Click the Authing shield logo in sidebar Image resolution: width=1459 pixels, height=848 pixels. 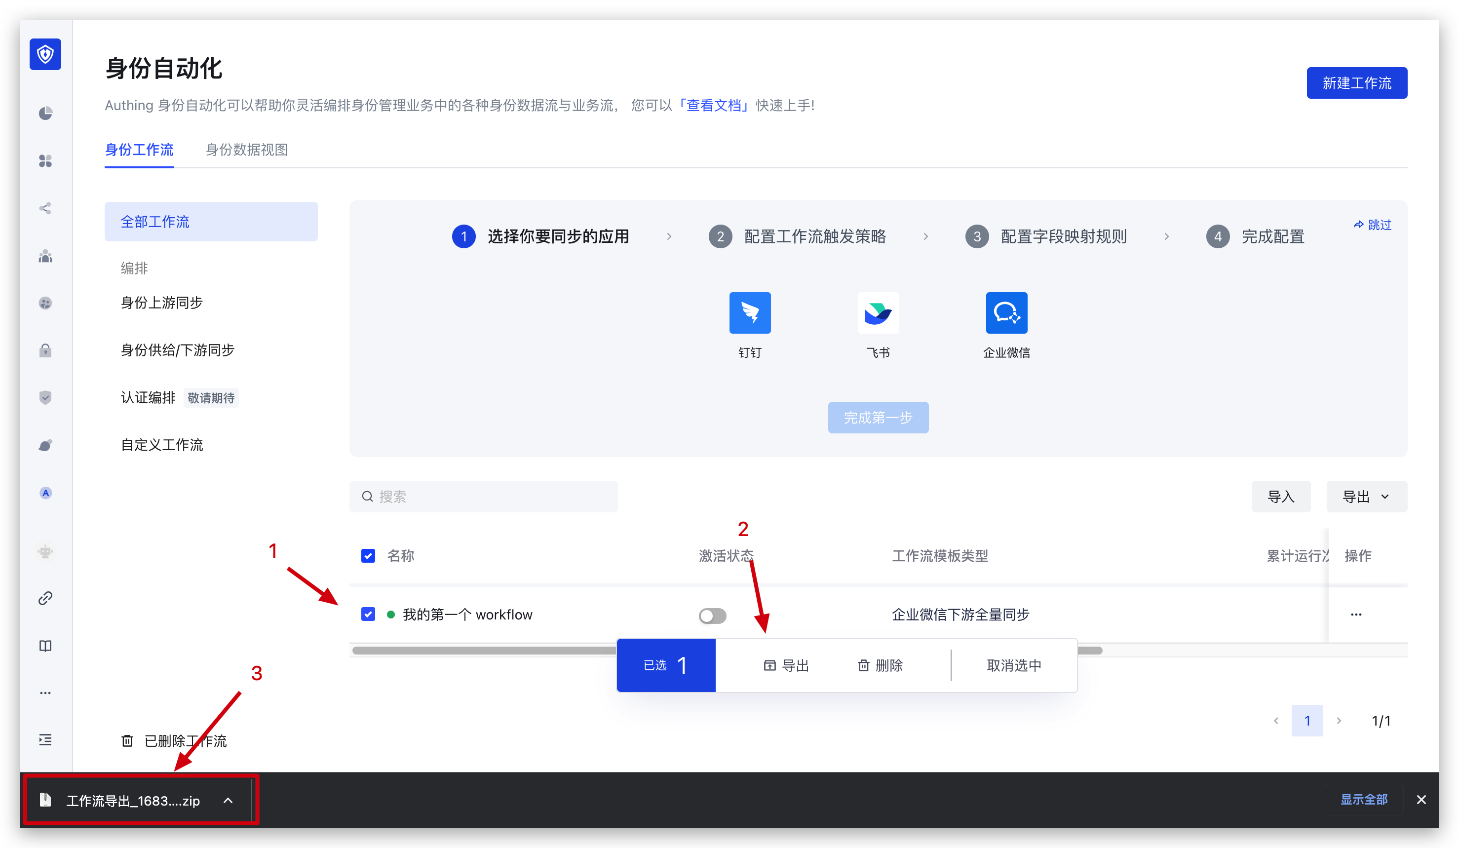click(x=45, y=54)
